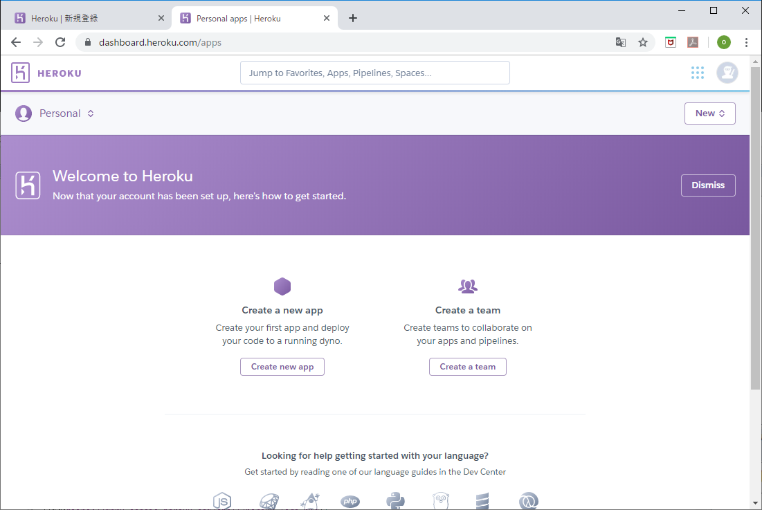Open the PHP language guide icon
762x510 pixels.
point(350,502)
